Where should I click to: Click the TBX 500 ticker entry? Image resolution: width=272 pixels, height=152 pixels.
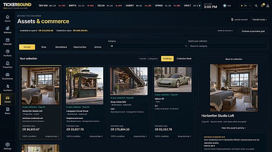[52, 6]
